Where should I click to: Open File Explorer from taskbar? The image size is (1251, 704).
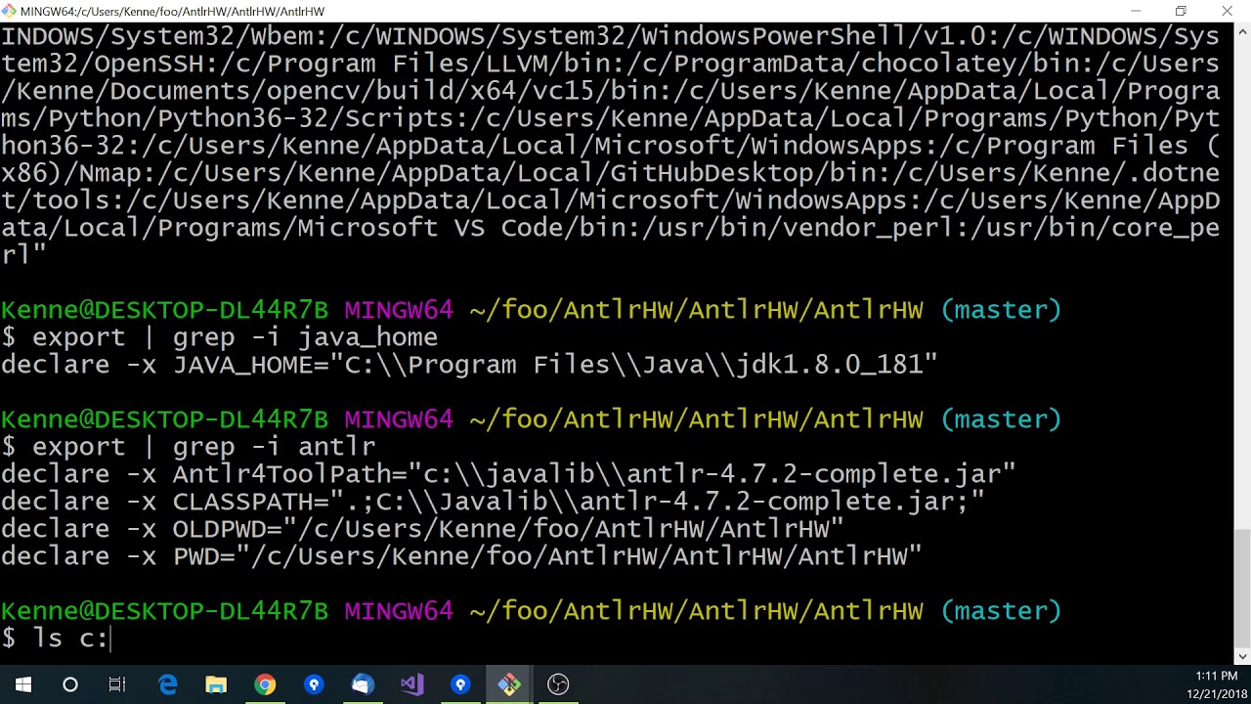tap(216, 684)
